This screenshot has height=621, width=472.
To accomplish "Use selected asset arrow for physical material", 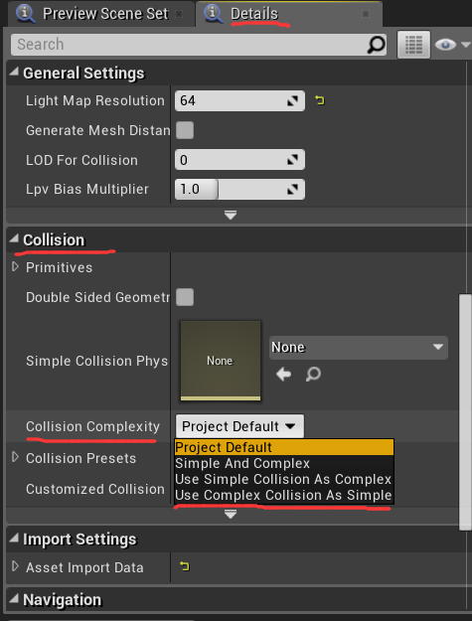I will pyautogui.click(x=283, y=374).
